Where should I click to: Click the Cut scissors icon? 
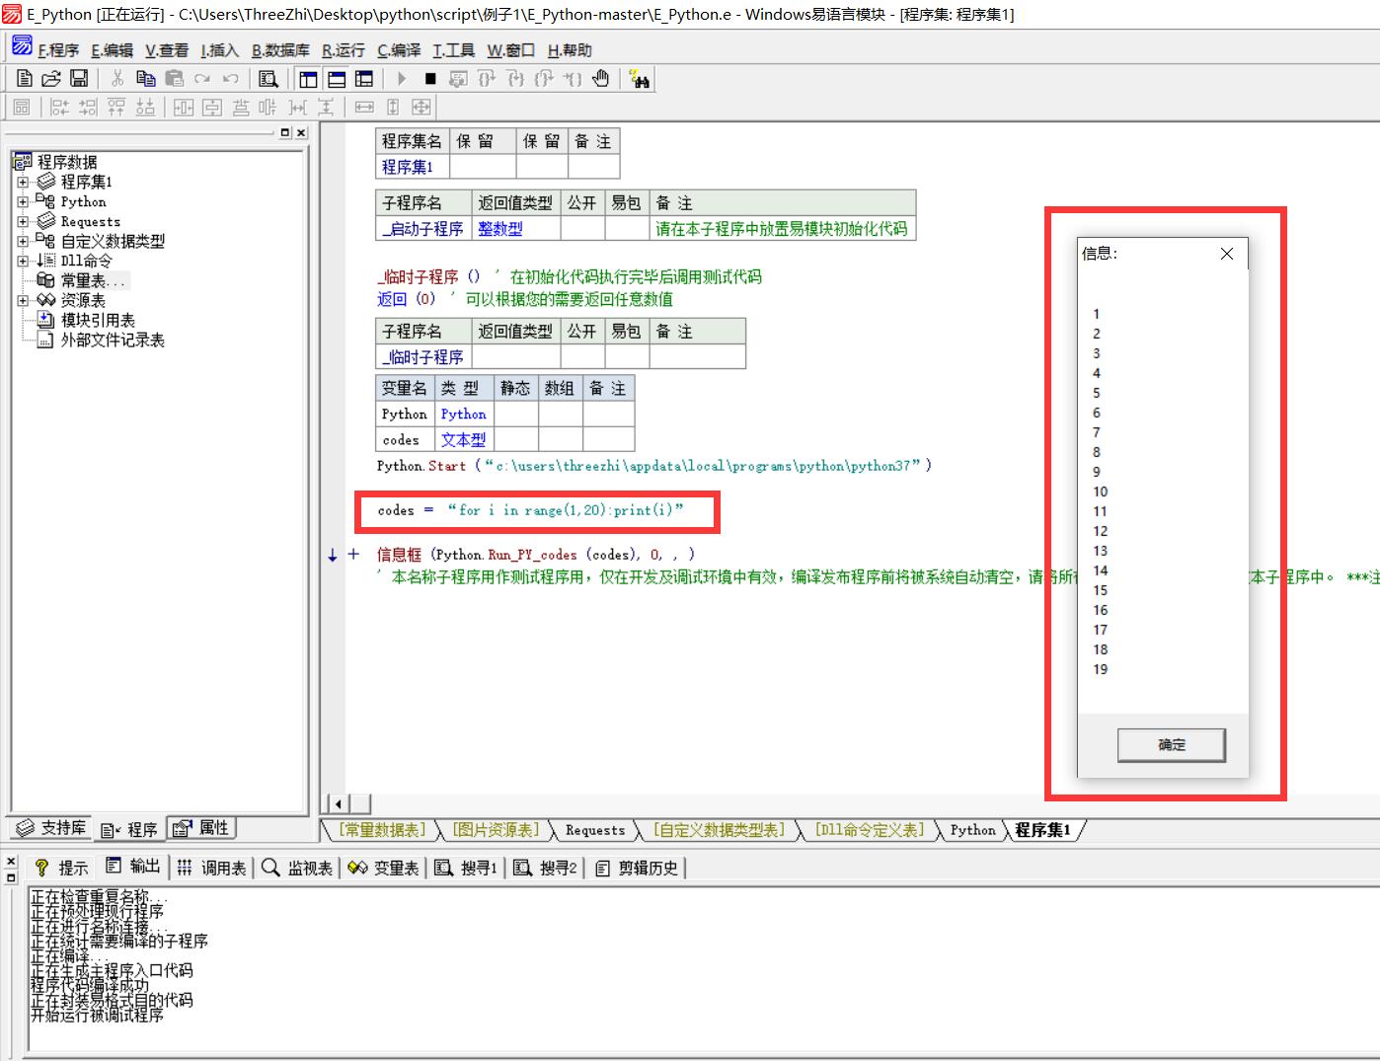117,79
